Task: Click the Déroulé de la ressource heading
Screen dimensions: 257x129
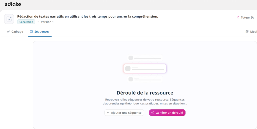Action: [145, 93]
